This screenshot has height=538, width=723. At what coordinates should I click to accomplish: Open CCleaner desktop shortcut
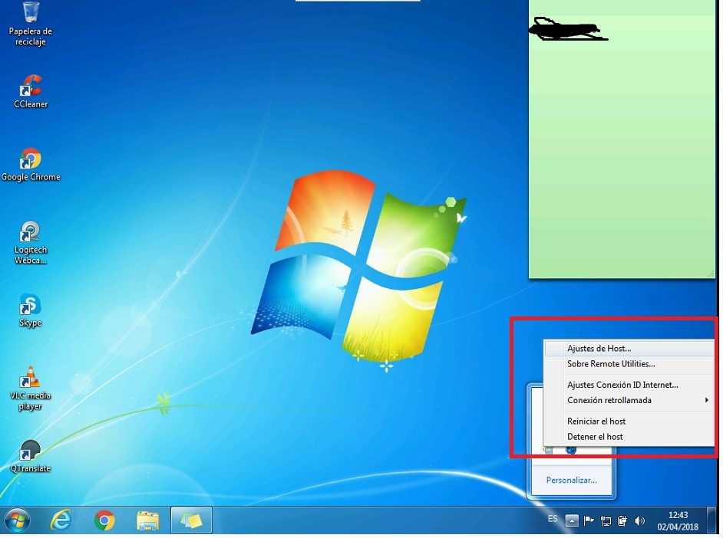click(x=31, y=86)
